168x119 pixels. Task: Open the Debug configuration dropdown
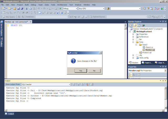(x=76, y=9)
